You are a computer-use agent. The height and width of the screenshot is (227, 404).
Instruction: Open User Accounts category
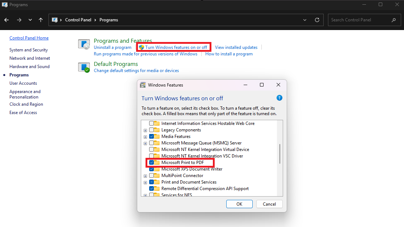23,83
